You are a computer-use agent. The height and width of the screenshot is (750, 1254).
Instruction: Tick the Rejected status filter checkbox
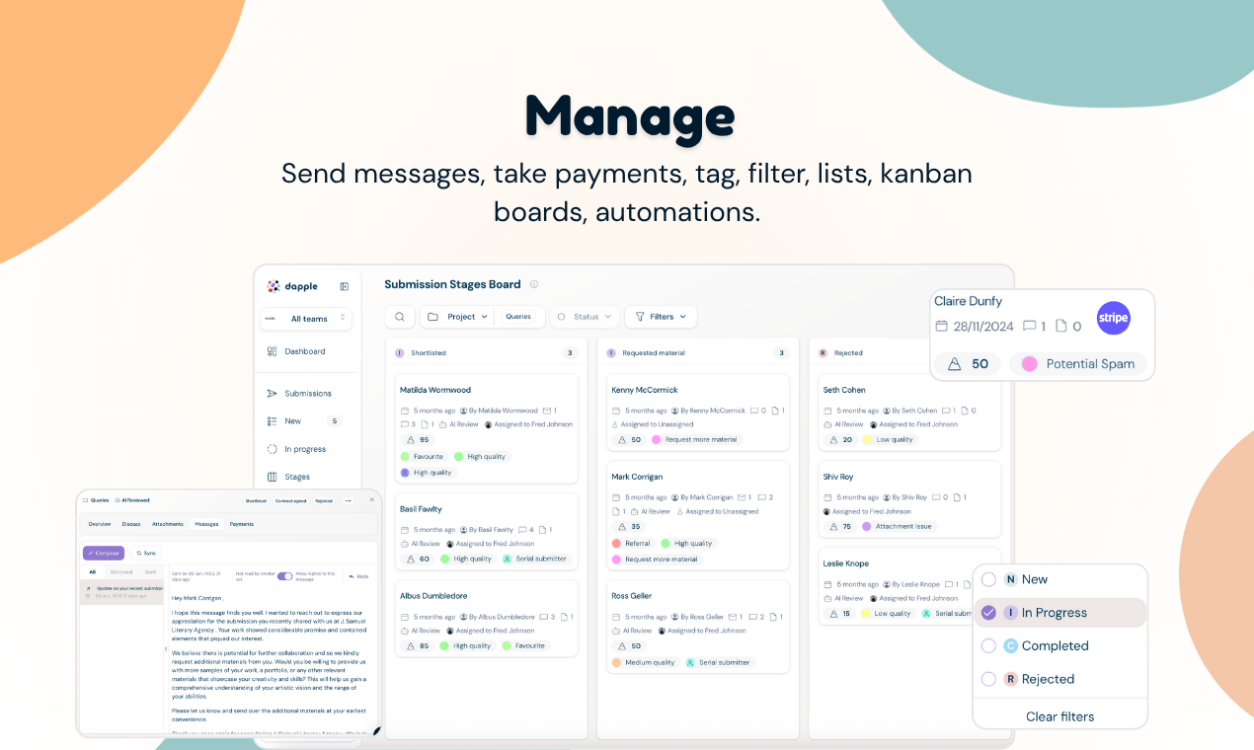pyautogui.click(x=988, y=679)
